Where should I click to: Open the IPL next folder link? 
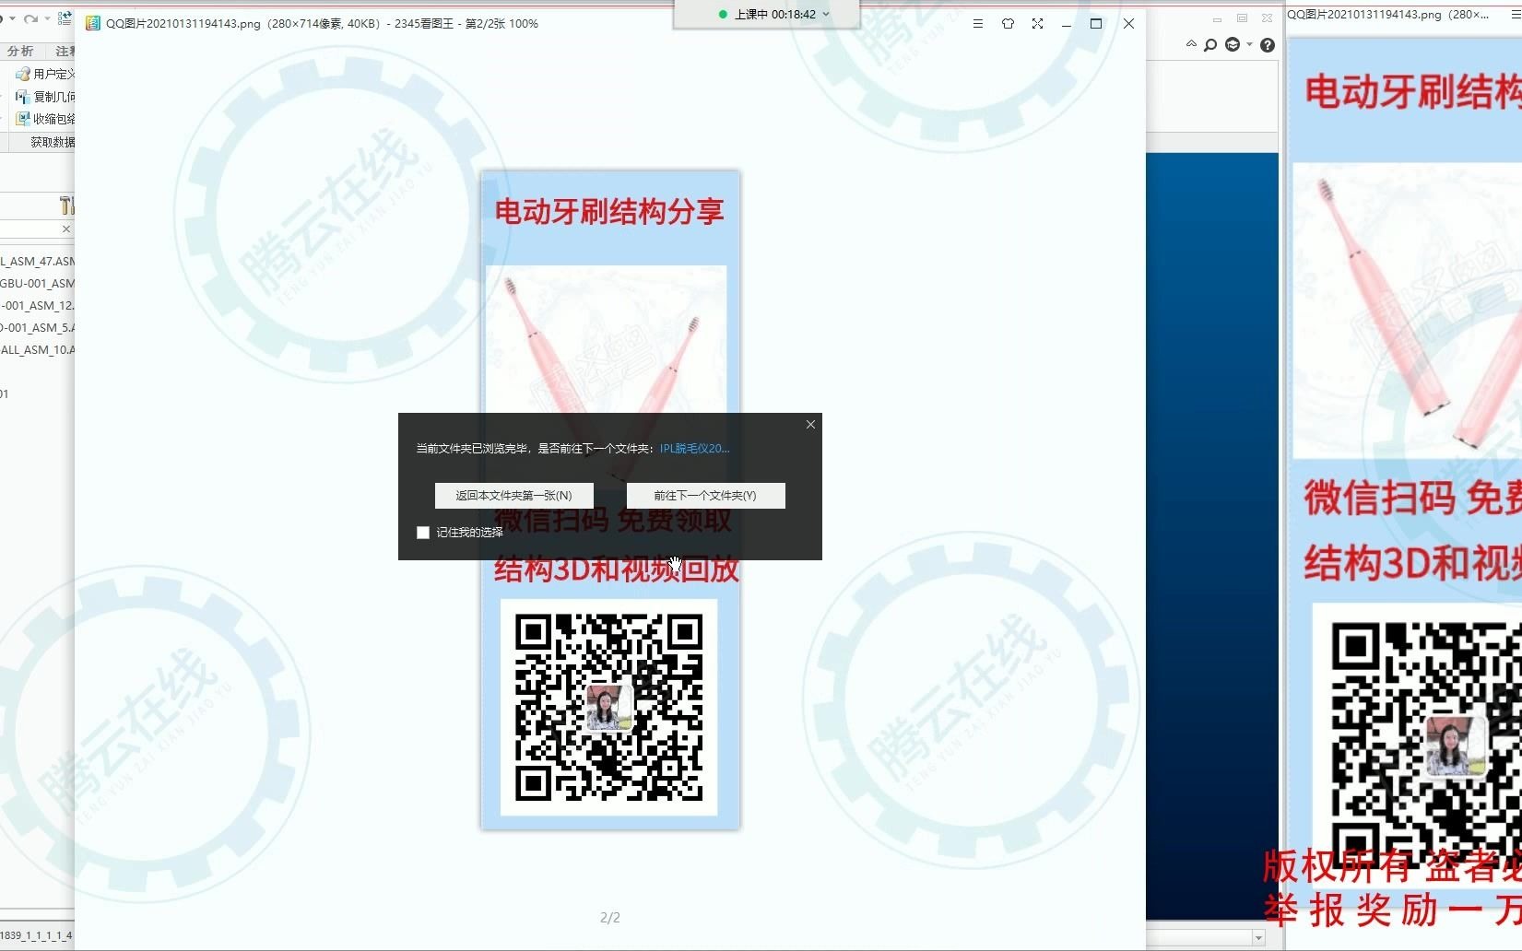coord(694,449)
